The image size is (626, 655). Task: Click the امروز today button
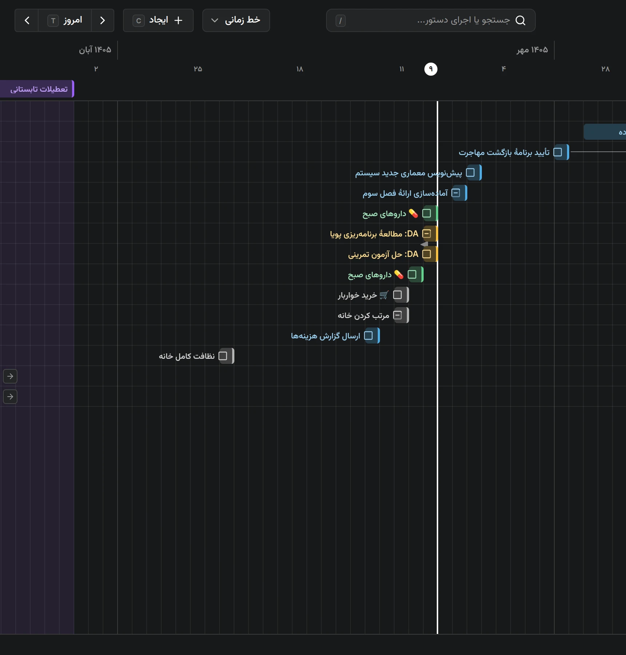pyautogui.click(x=65, y=20)
